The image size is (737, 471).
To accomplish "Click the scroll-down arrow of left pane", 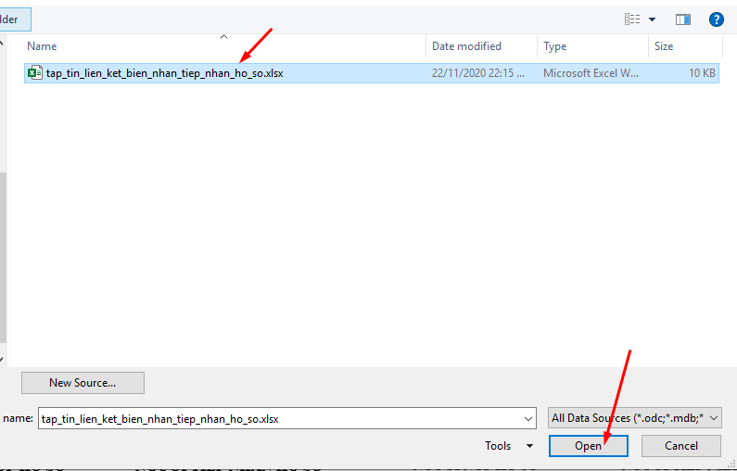I will (x=3, y=359).
